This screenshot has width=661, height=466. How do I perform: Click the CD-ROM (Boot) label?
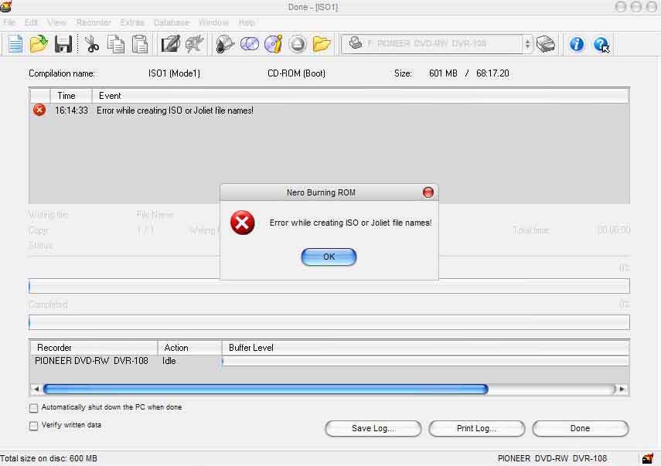296,73
